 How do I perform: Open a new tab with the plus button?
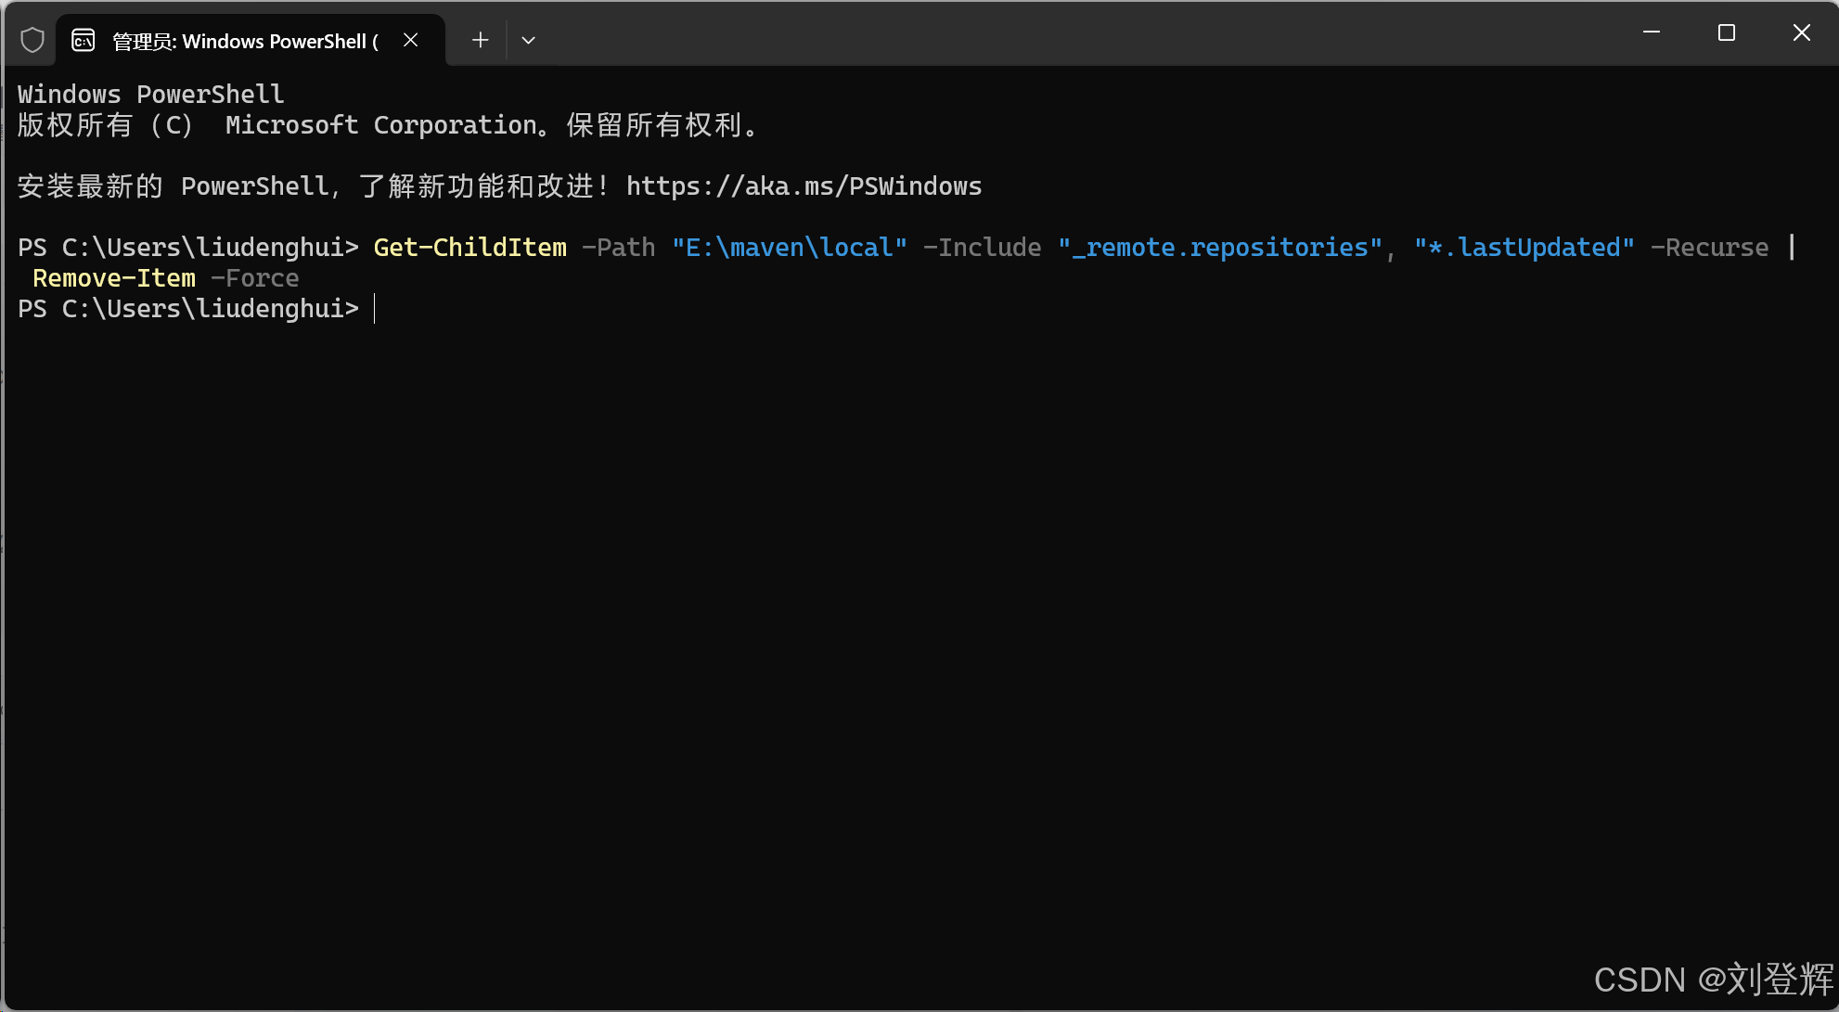[x=480, y=40]
